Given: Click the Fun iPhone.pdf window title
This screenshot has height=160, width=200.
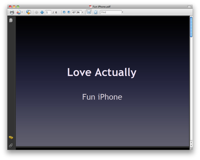Looking at the screenshot, I should pos(102,7).
